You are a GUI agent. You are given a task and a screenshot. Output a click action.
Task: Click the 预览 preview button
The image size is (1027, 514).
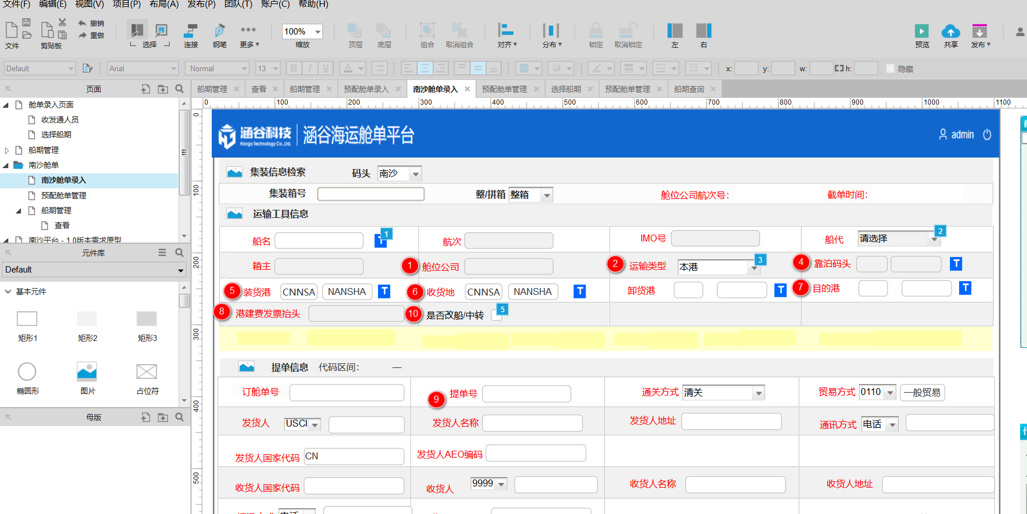[922, 36]
